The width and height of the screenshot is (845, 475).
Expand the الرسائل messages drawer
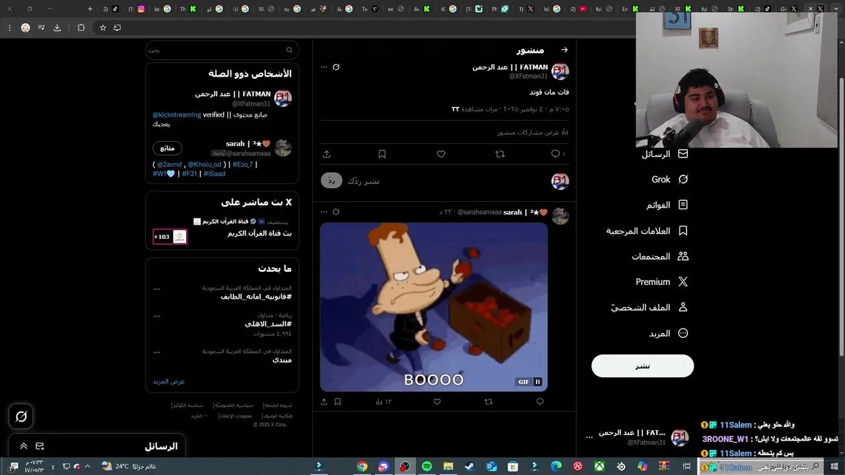tap(24, 447)
